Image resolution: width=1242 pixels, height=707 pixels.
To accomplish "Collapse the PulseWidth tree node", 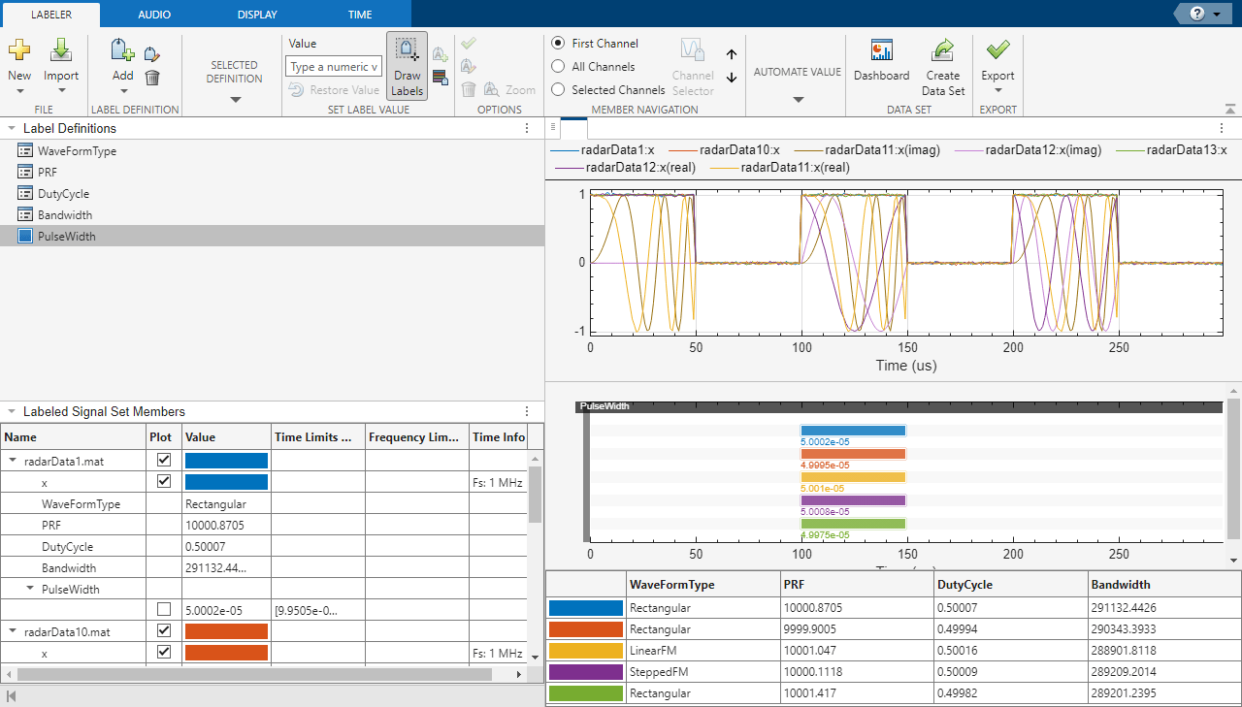I will (30, 588).
